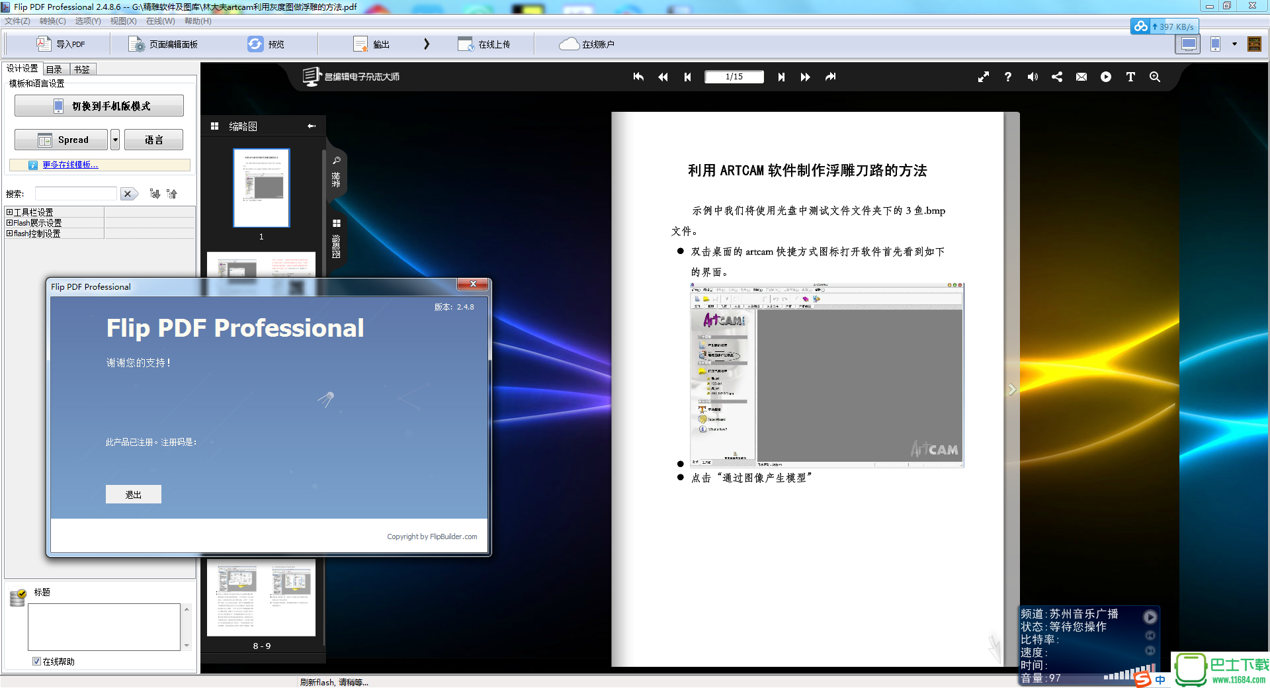Screen dimensions: 1270x688
Task: Open the pages 8 - 9 thumbnail
Action: click(x=261, y=597)
